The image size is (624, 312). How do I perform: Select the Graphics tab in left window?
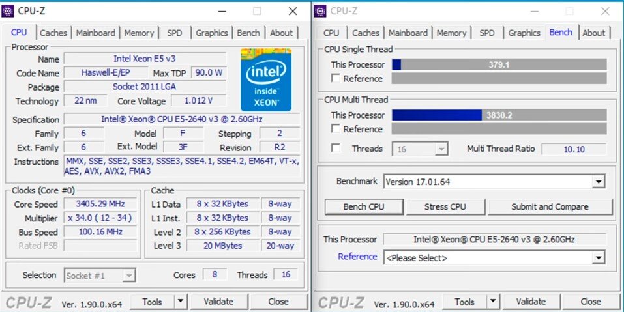[x=212, y=33]
